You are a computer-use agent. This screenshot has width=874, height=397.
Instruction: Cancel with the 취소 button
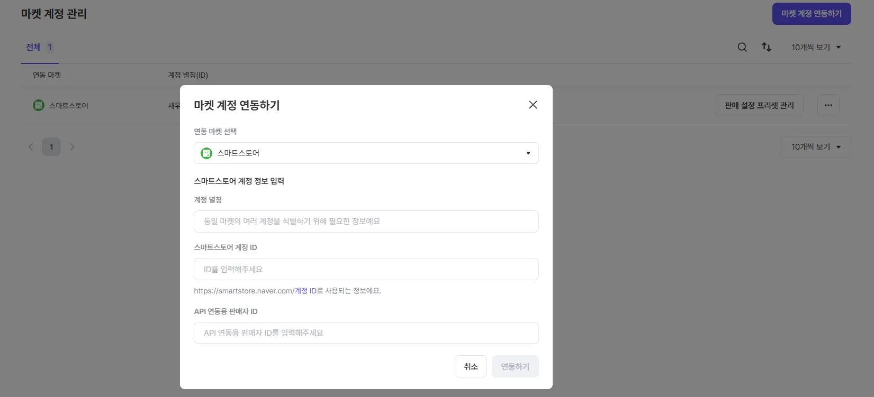[x=471, y=366]
